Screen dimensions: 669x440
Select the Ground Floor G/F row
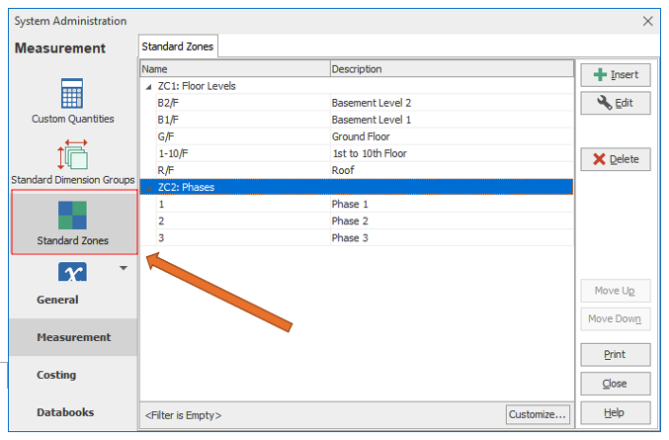pos(357,136)
